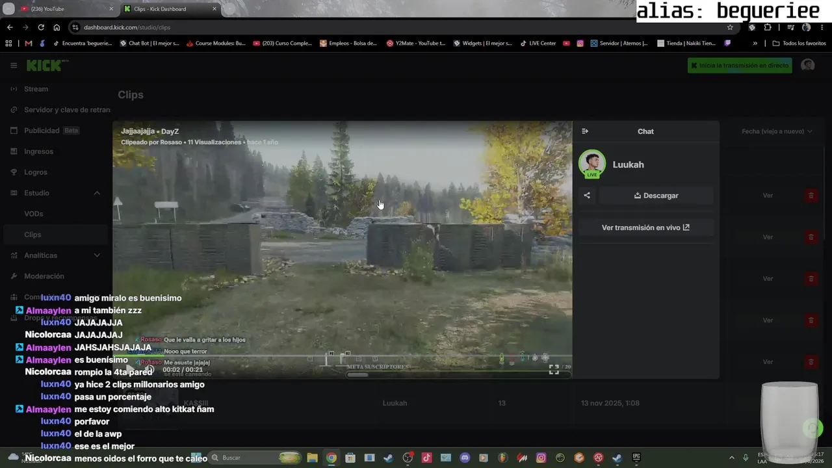832x468 pixels.
Task: Click the 13 nov 2025, 1:08 date cell
Action: [610, 403]
